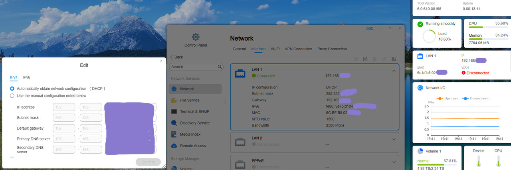Click the Default gateway first octet field

click(64, 128)
